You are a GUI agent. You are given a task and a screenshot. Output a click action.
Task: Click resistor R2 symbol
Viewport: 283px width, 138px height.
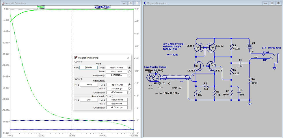click(x=231, y=71)
